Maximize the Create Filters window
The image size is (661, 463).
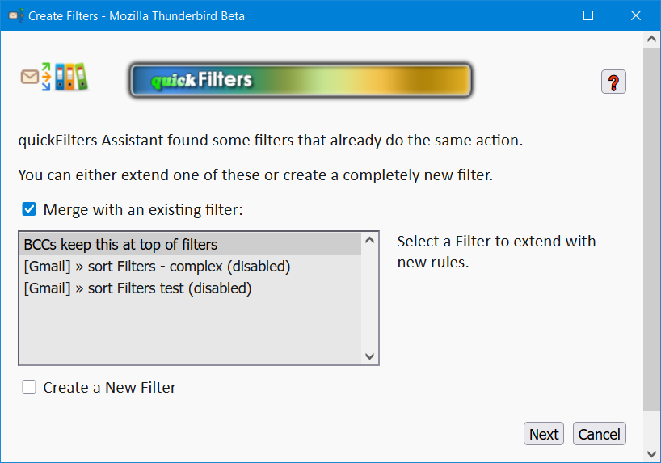pos(588,15)
